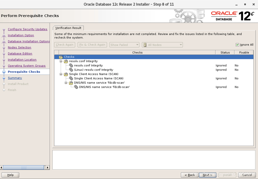This screenshot has height=179, width=258.
Task: Click folder icon of Single Client Access Name group
Action: click(66, 74)
